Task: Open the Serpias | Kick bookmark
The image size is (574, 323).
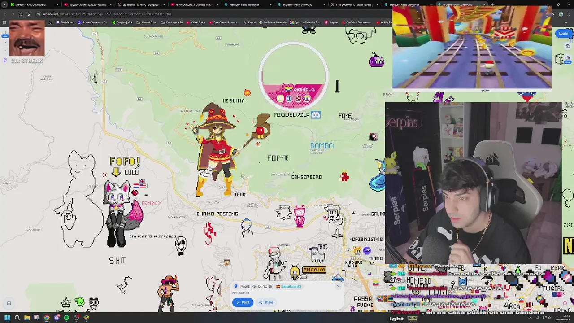Action: click(x=122, y=22)
